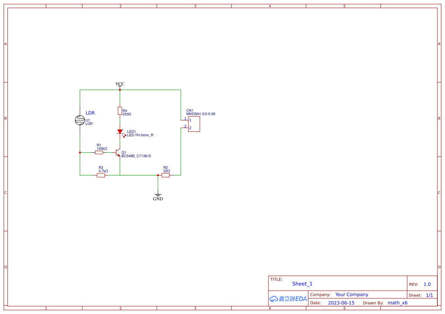This screenshot has height=314, width=445.
Task: Select the BC548B transistor symbol Q1
Action: coord(118,153)
